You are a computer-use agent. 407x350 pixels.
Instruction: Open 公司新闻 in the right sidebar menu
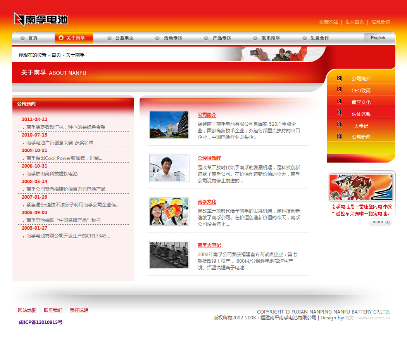pos(361,137)
